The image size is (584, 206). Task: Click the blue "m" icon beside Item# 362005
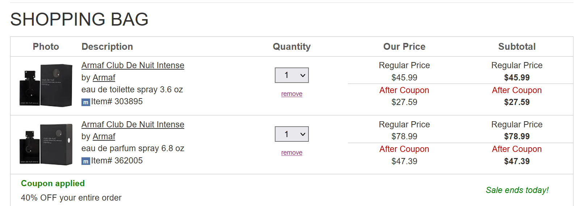pos(85,161)
